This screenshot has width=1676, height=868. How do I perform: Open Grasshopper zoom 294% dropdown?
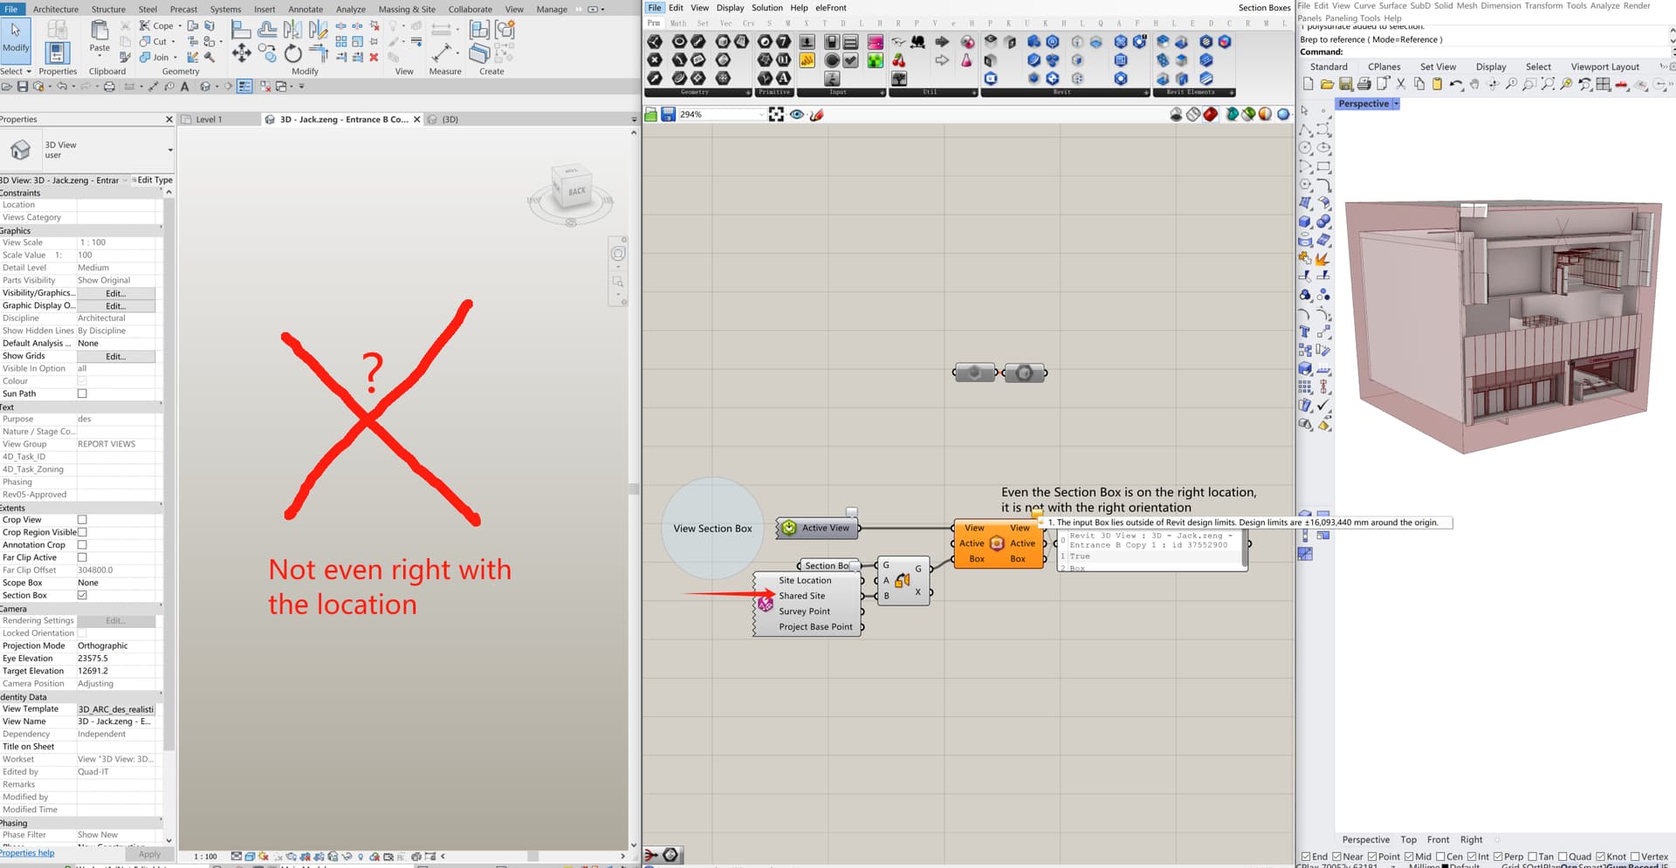760,114
